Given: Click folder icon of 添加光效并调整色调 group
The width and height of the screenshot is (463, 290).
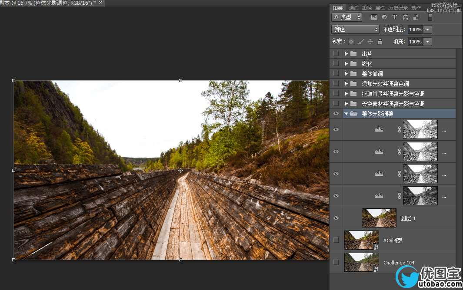Looking at the screenshot, I should click(353, 84).
